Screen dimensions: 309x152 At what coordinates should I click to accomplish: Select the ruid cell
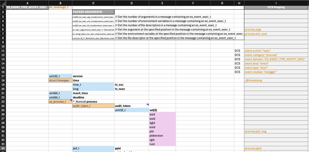[162, 144]
